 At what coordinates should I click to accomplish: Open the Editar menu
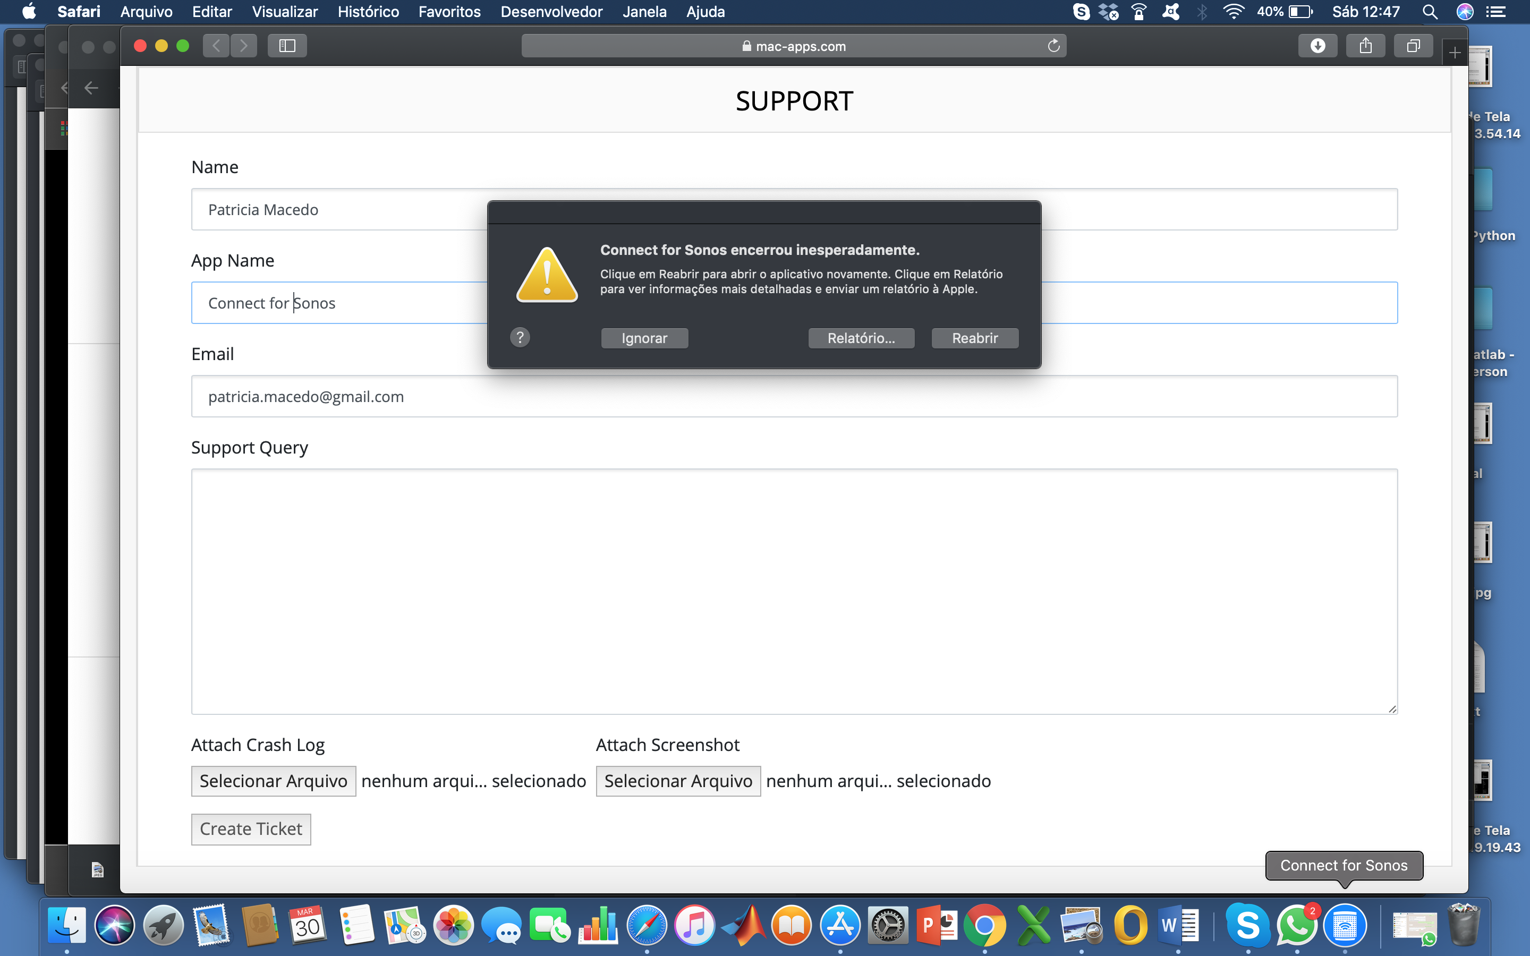click(x=212, y=11)
